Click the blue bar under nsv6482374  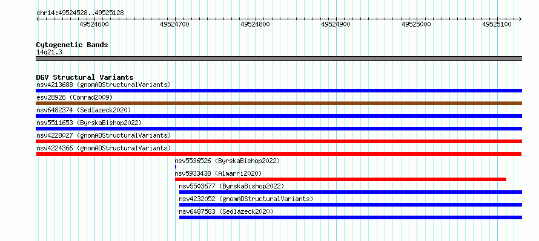point(279,116)
